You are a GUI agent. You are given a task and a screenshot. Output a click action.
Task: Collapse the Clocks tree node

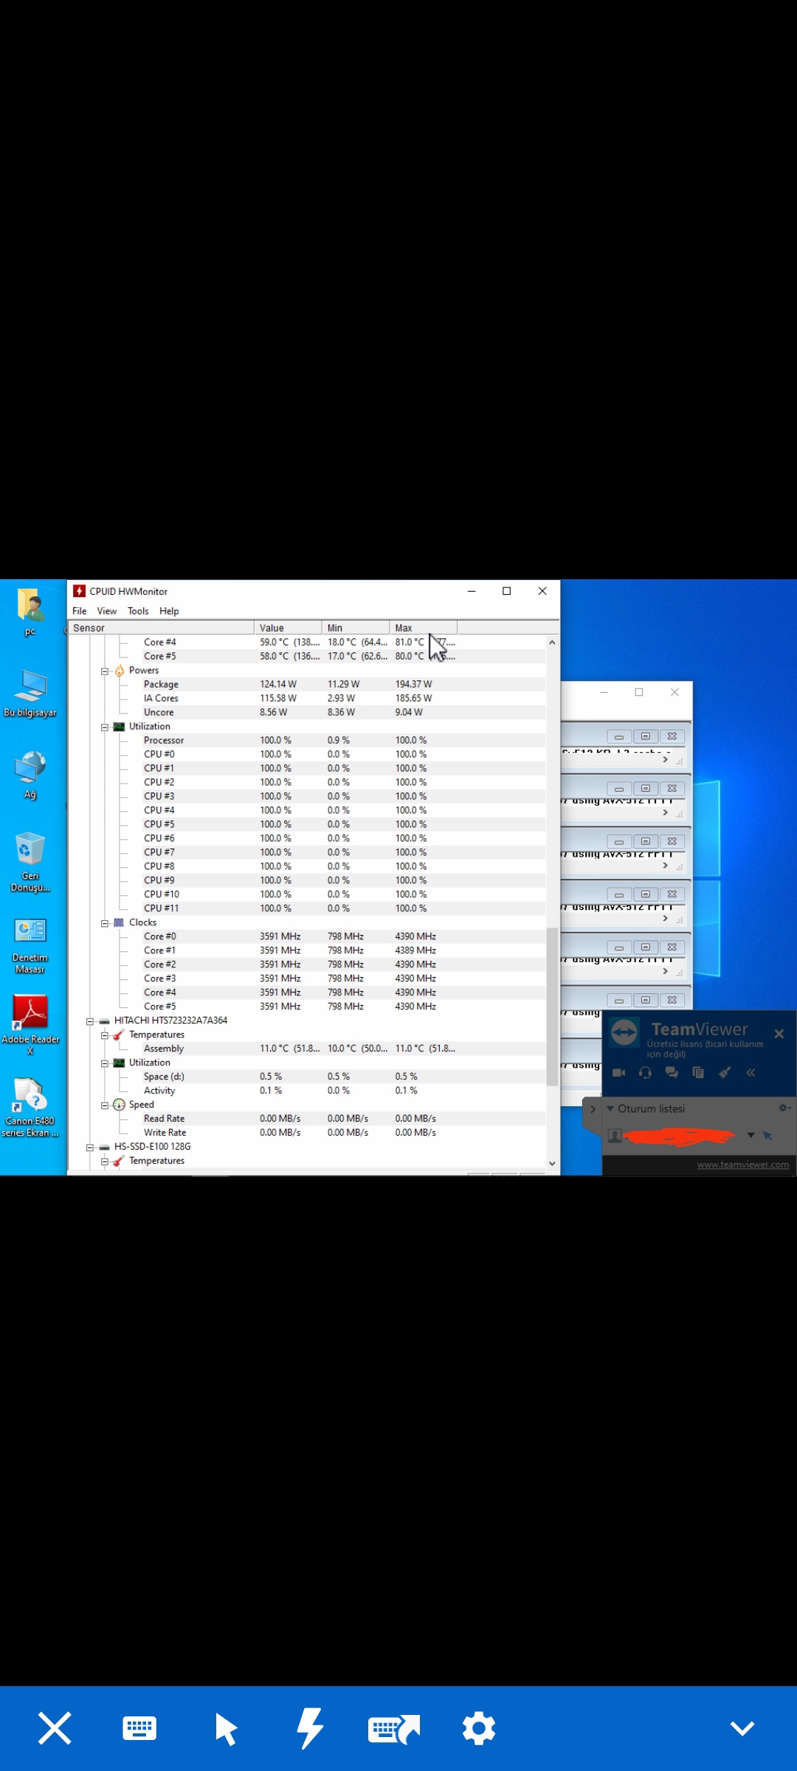105,923
